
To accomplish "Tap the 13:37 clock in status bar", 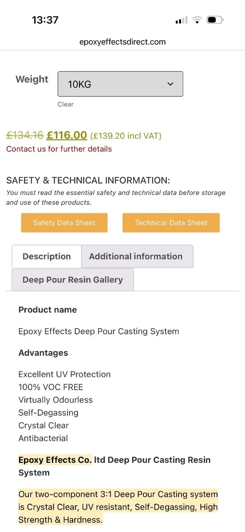I will (45, 20).
